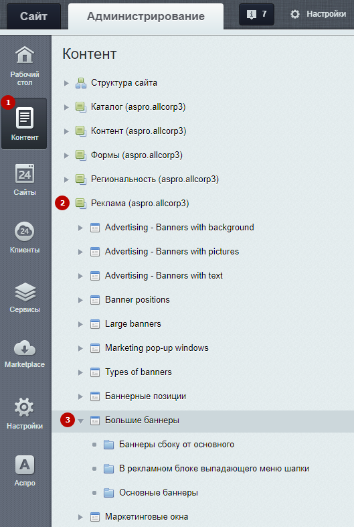Screen dimensions: 354x527
Task: Open Региональность (aspro.allcorp3)
Action: coord(155,179)
